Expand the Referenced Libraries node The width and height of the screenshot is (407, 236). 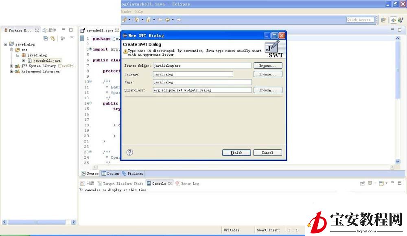click(x=12, y=71)
